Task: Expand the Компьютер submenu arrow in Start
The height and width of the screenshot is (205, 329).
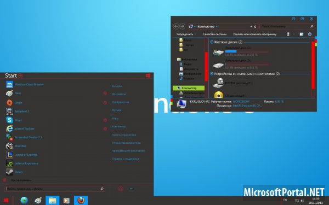Action: pos(105,128)
